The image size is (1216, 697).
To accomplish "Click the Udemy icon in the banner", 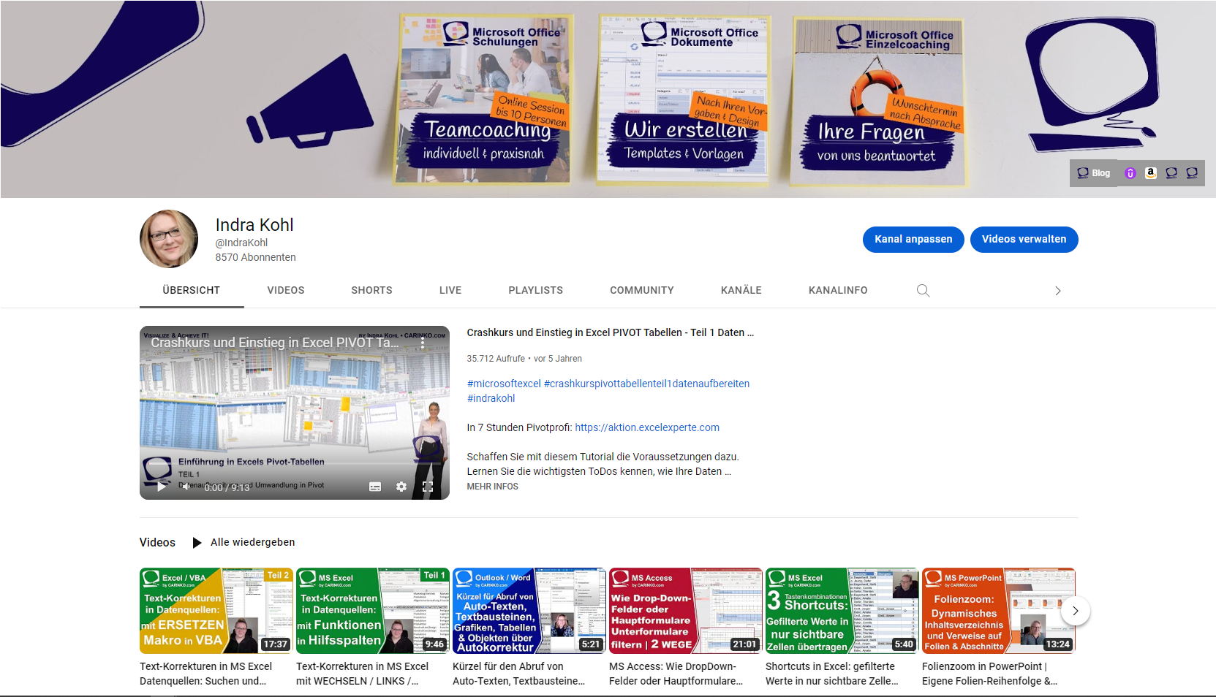I will click(x=1130, y=173).
